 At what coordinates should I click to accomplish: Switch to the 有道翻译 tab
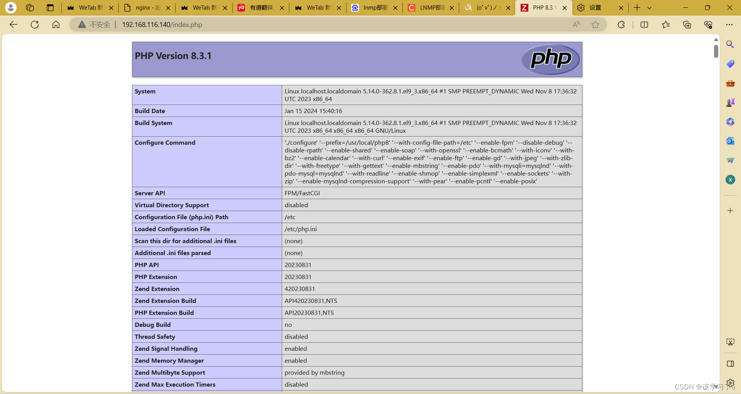point(261,8)
